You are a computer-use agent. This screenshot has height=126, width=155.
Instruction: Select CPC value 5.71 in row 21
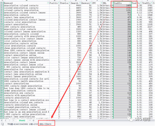coord(97,50)
